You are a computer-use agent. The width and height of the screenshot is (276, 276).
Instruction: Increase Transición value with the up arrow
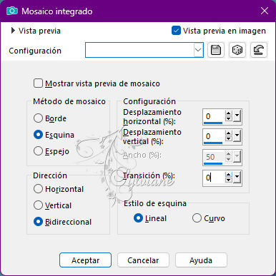click(x=229, y=175)
